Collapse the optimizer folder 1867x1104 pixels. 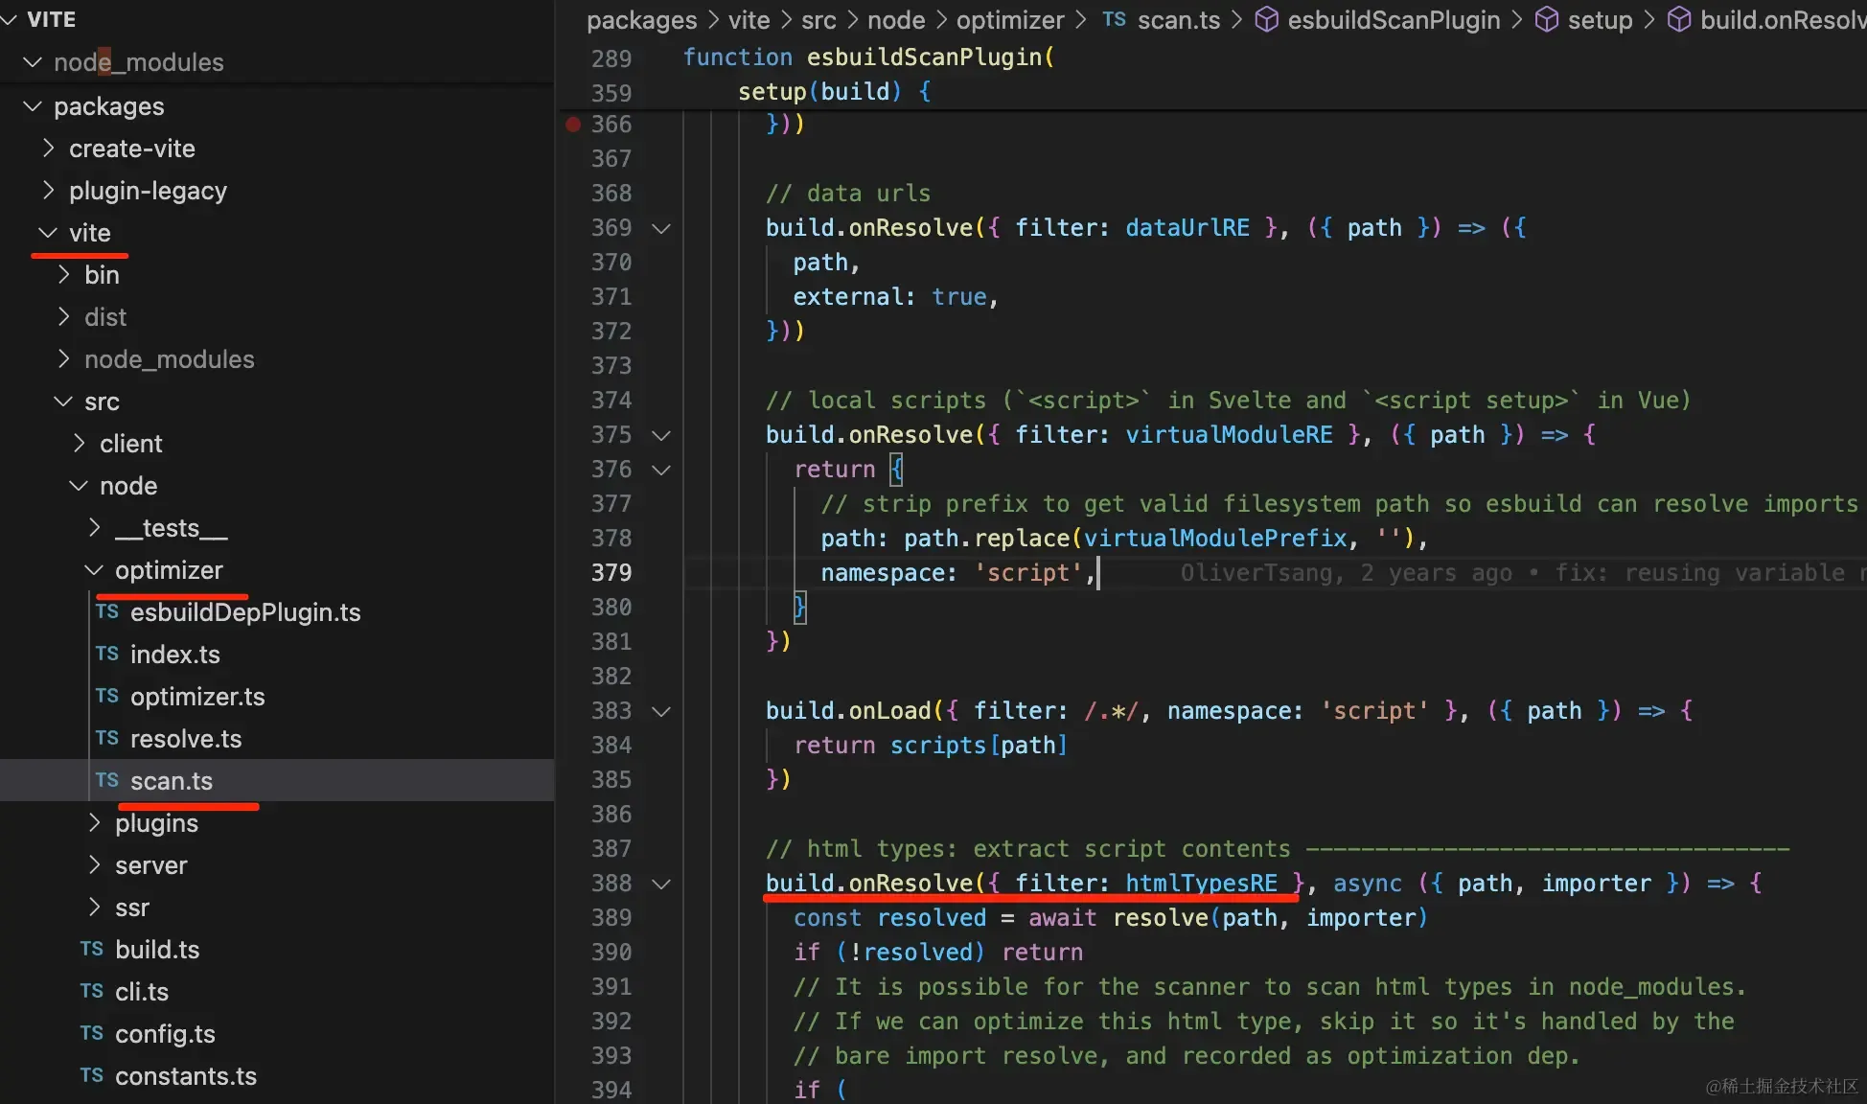pos(94,569)
